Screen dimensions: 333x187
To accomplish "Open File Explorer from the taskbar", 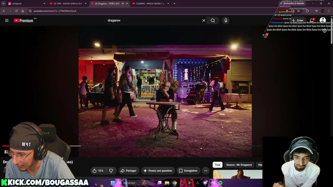I will point(167,183).
